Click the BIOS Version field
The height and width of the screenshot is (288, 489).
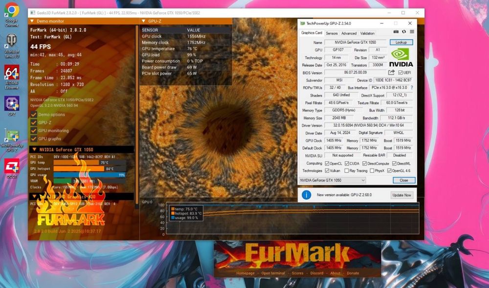355,73
